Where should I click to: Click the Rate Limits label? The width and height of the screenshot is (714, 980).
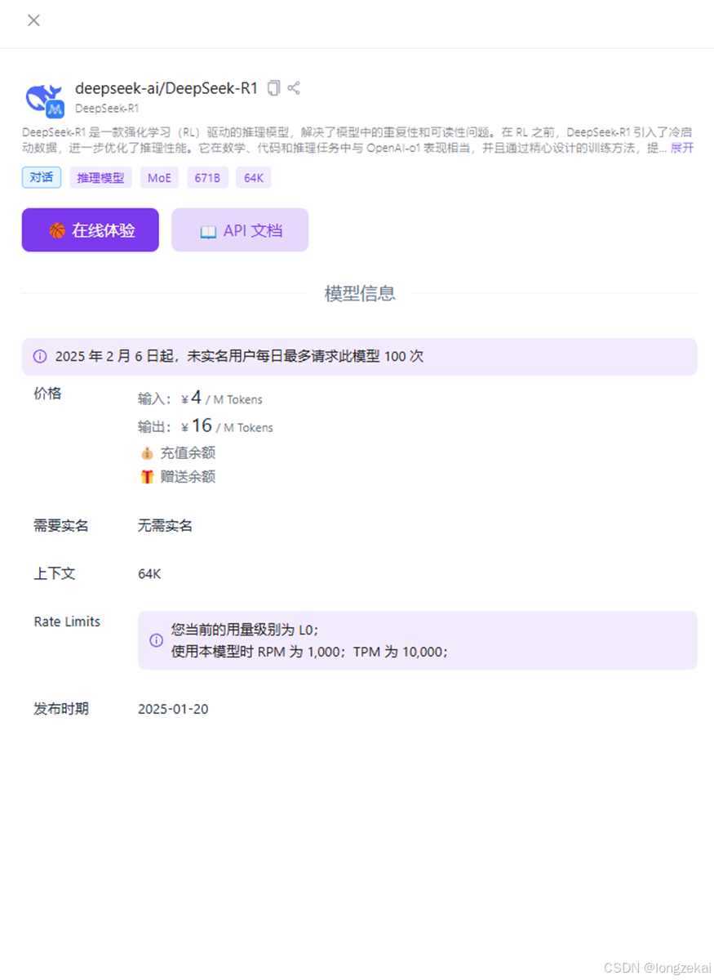[67, 621]
